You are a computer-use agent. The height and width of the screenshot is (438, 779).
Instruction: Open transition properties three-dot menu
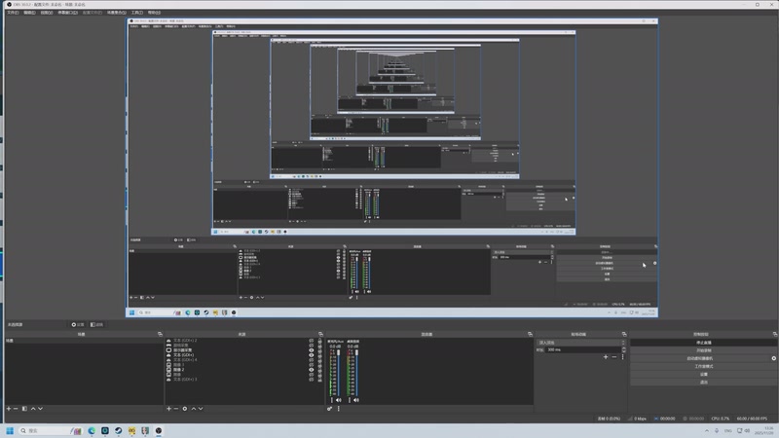point(622,357)
